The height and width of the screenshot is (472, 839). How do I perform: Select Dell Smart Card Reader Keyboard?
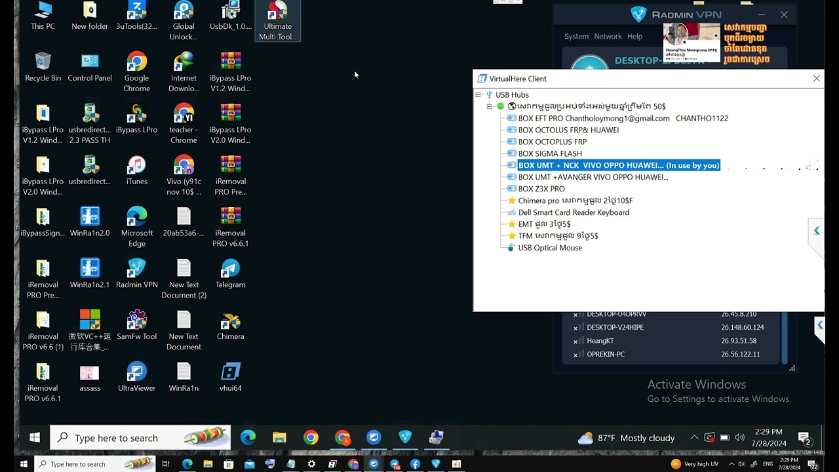click(568, 212)
